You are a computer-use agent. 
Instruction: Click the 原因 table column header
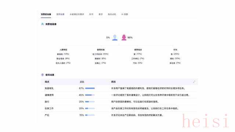tap(113, 82)
